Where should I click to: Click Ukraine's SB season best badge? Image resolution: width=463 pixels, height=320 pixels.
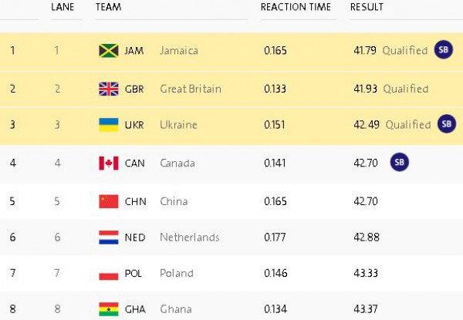click(x=447, y=123)
